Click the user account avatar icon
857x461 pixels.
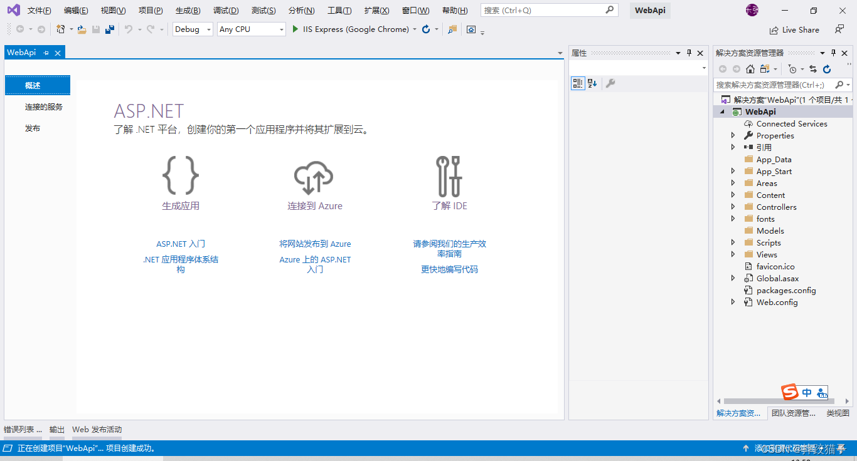point(752,10)
